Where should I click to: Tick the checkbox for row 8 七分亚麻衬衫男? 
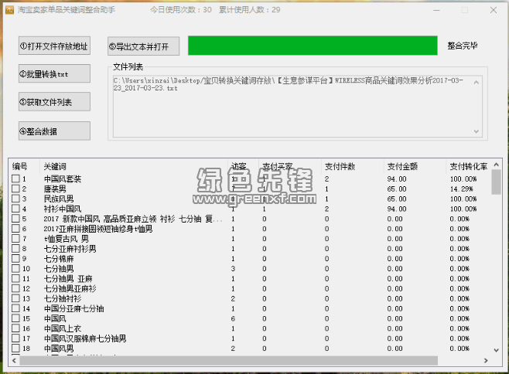pos(15,249)
